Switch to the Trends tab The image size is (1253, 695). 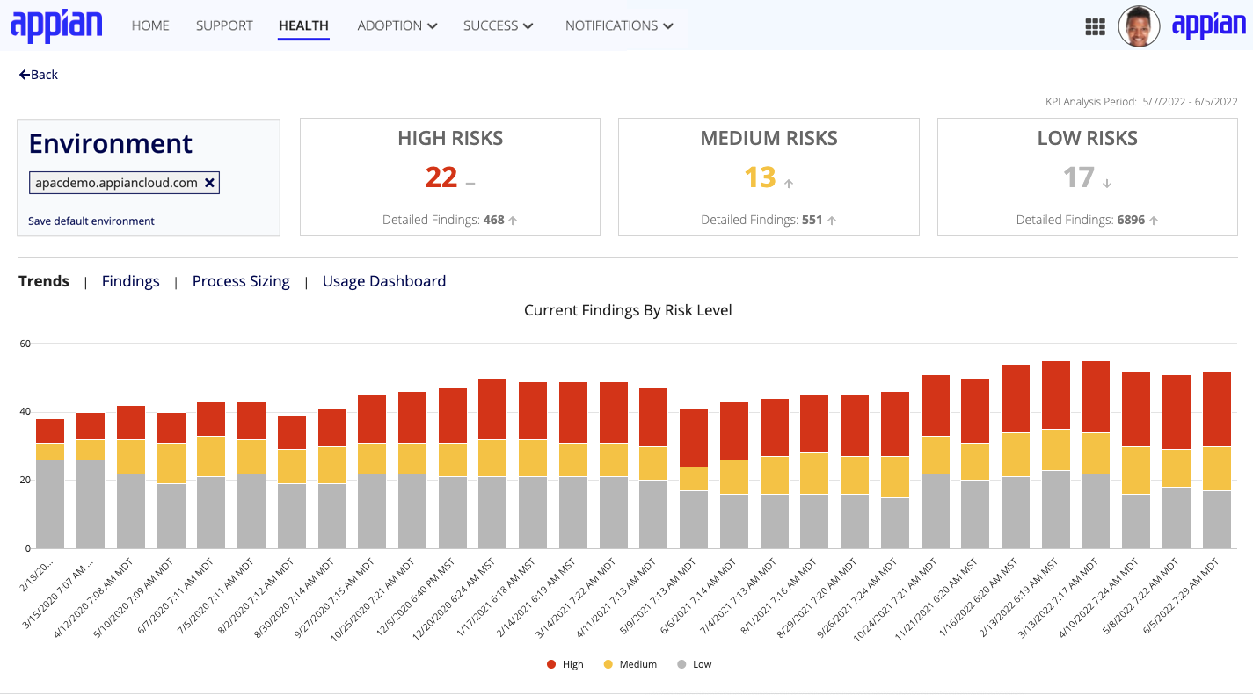(x=44, y=281)
